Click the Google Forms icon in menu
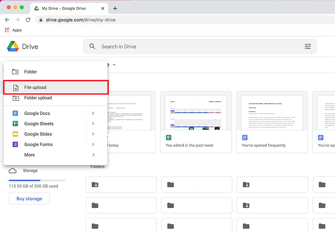 coord(15,145)
